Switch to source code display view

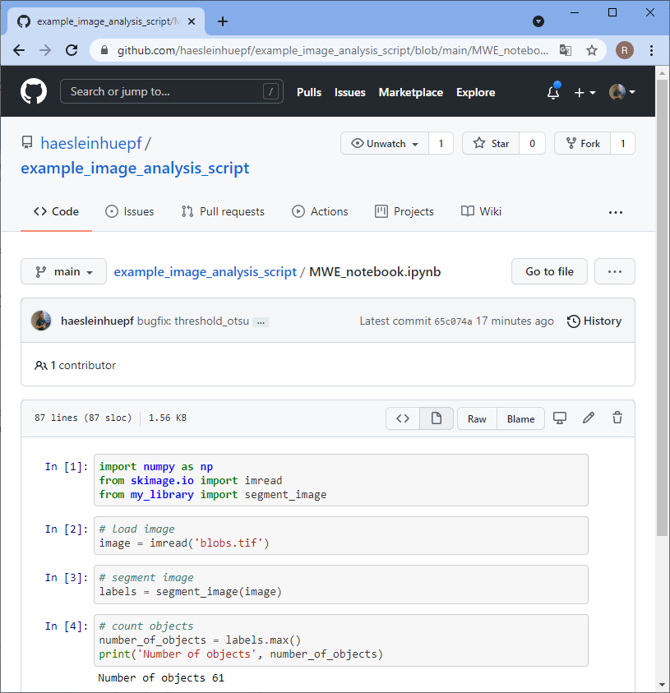[x=403, y=418]
